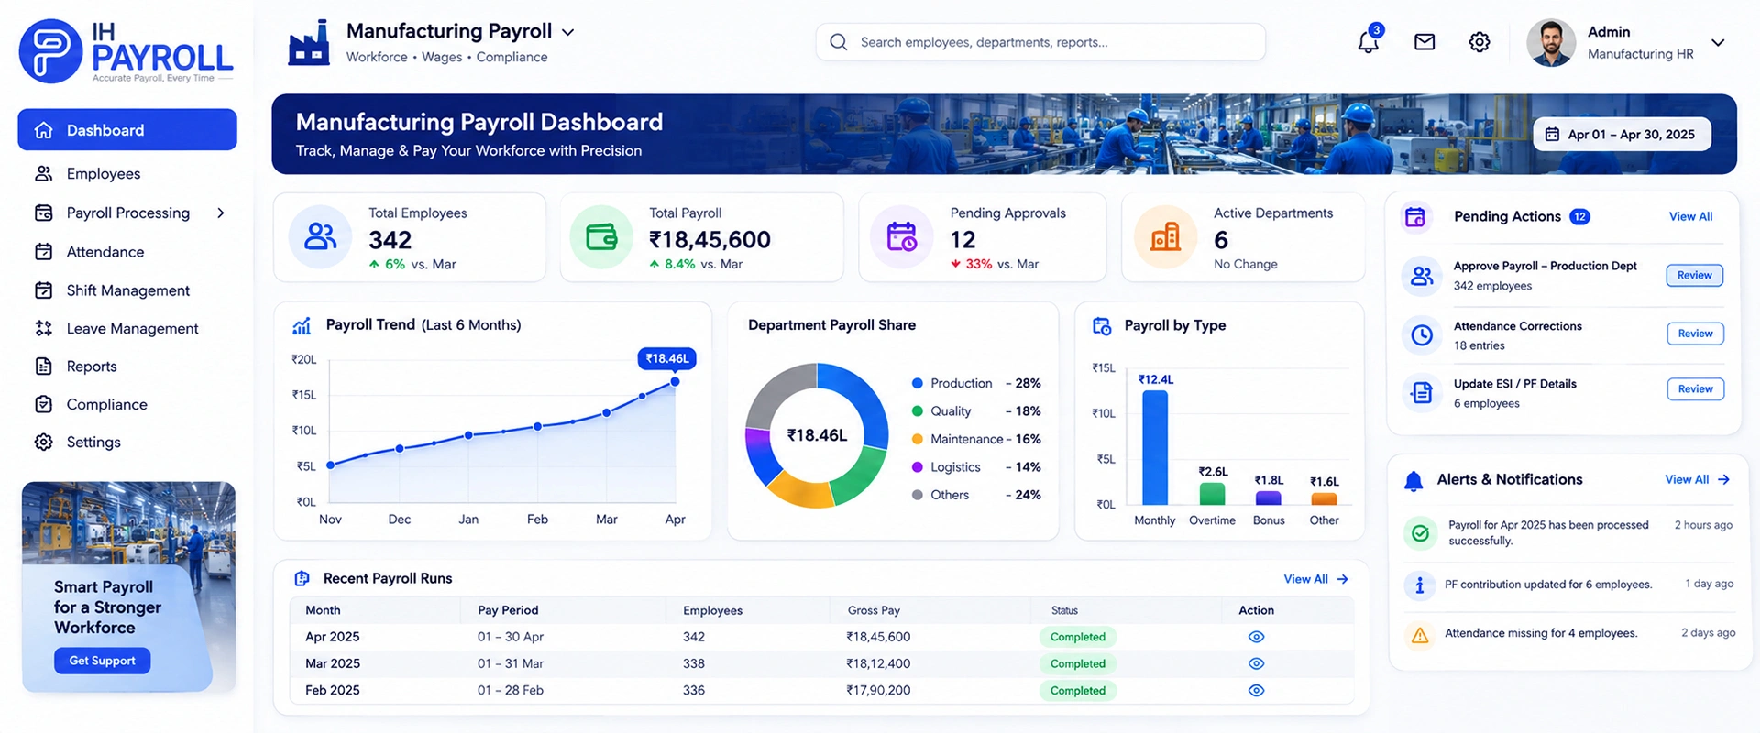Click the Monthly bar in Payroll by Type
1760x733 pixels.
1155,447
